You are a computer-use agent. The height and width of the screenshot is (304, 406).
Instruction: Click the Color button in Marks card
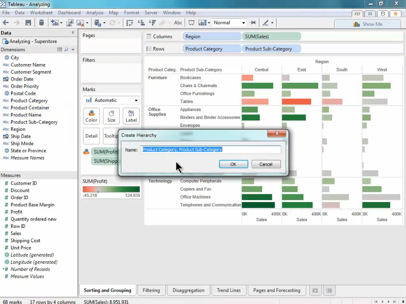point(91,116)
